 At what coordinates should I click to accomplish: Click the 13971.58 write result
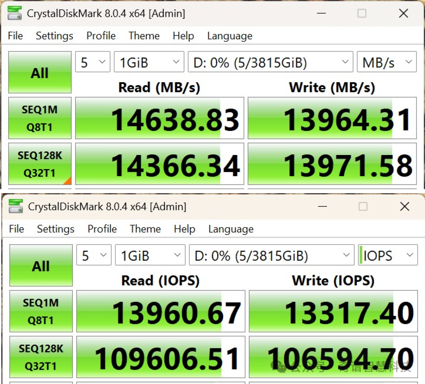tap(332, 164)
